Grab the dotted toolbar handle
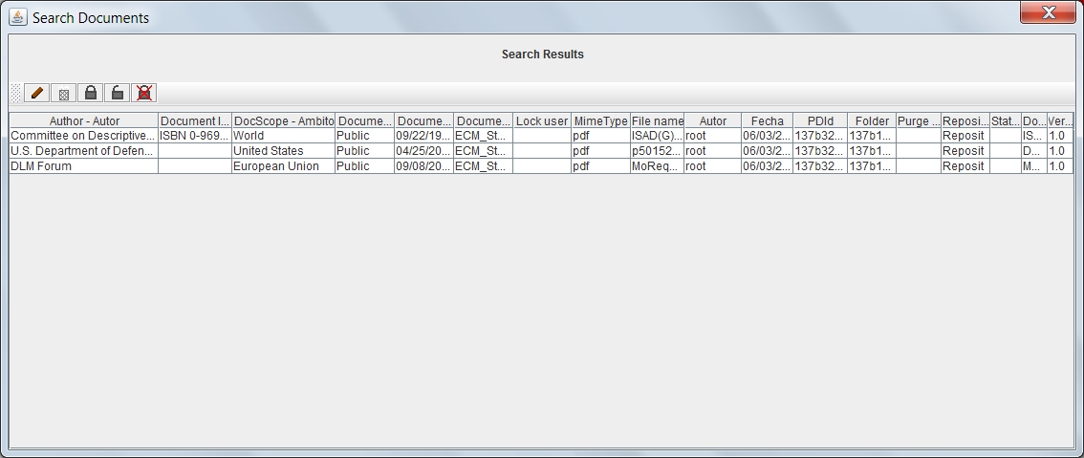 click(x=16, y=93)
